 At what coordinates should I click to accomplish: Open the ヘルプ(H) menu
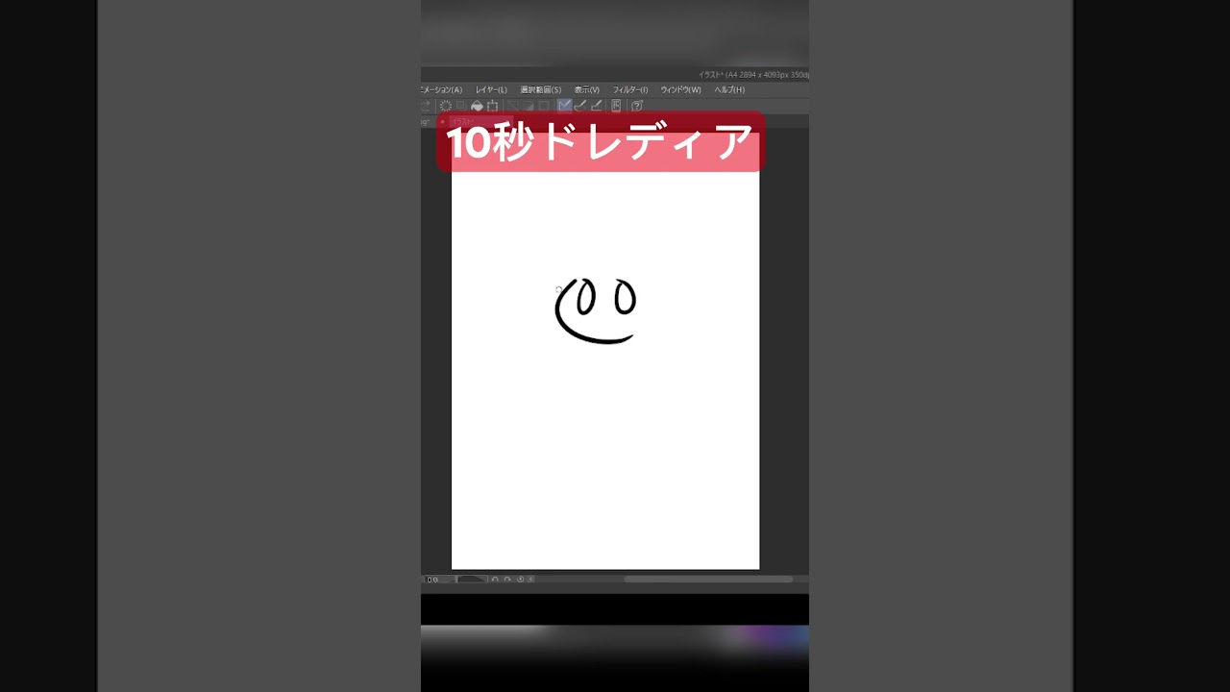pyautogui.click(x=729, y=89)
